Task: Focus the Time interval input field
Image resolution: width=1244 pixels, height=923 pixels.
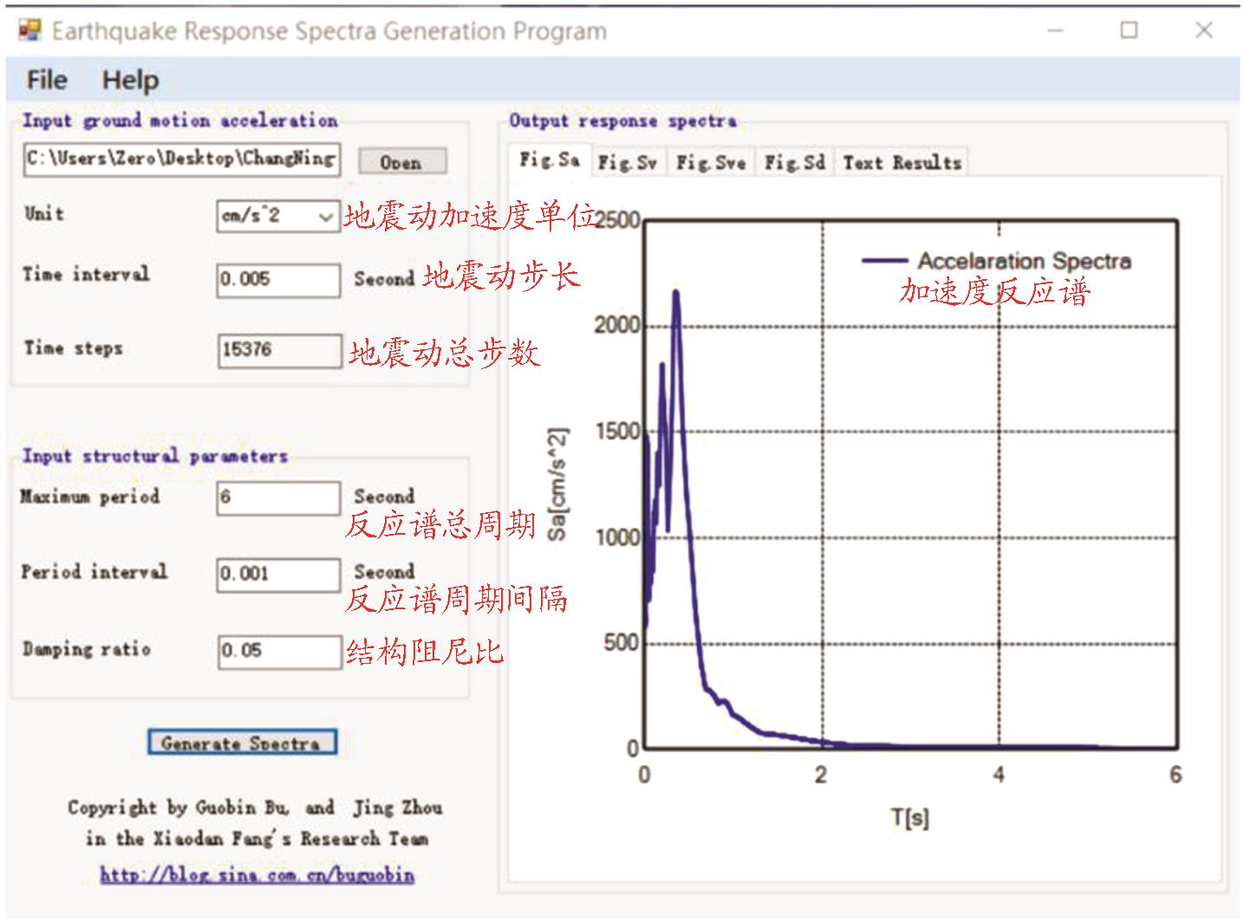Action: point(277,279)
